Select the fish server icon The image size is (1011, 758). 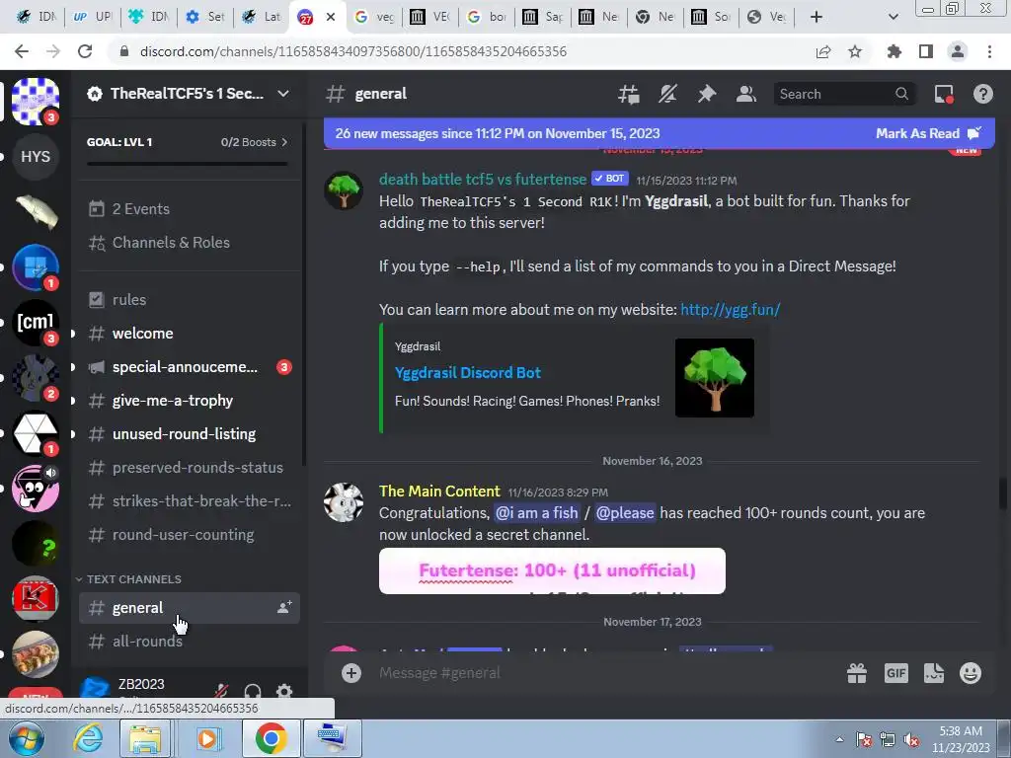[36, 212]
